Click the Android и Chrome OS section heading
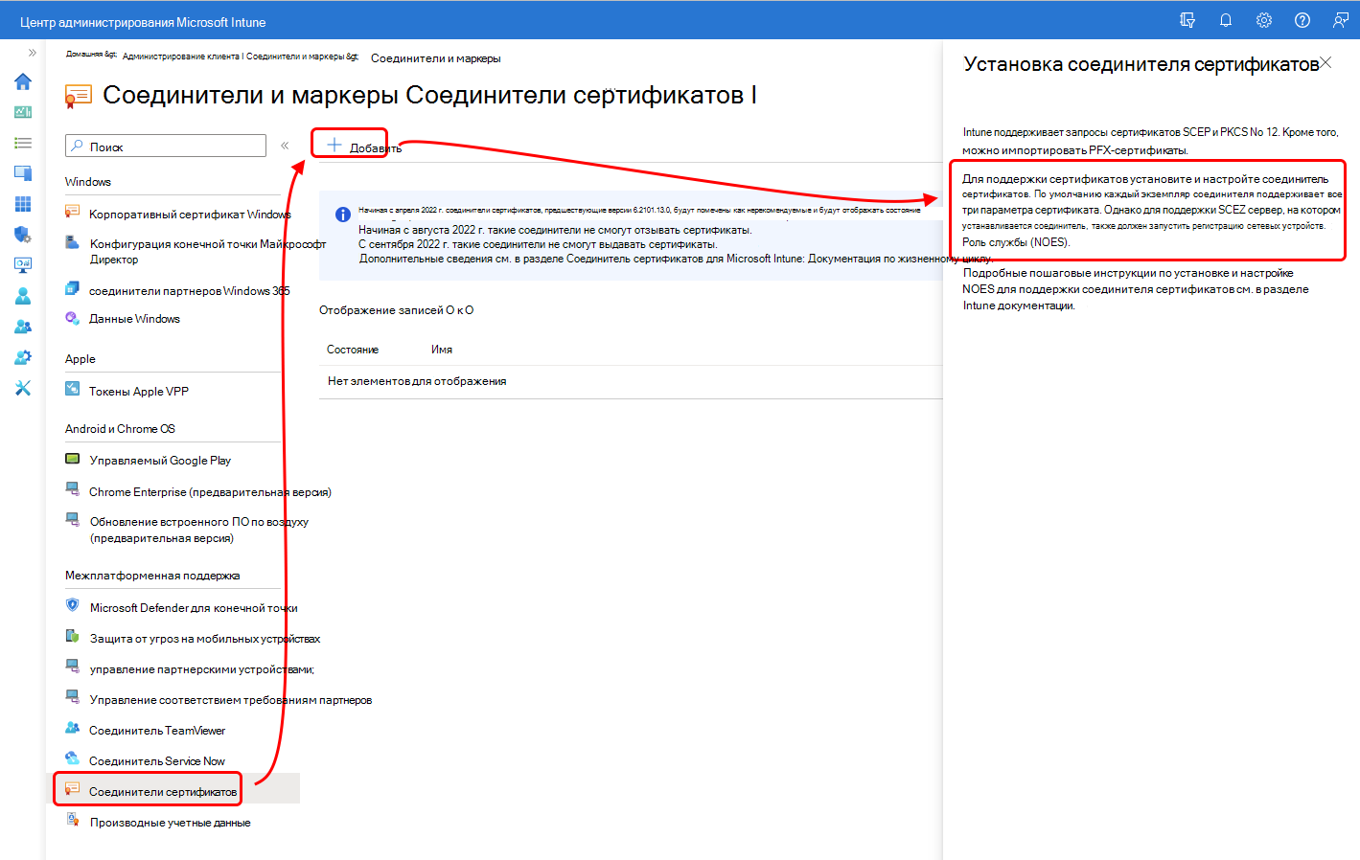This screenshot has height=860, width=1360. click(x=120, y=429)
